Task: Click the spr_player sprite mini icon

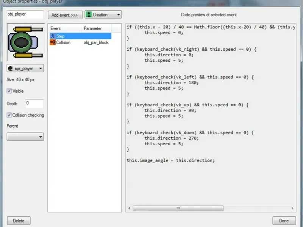Action: [x=11, y=68]
